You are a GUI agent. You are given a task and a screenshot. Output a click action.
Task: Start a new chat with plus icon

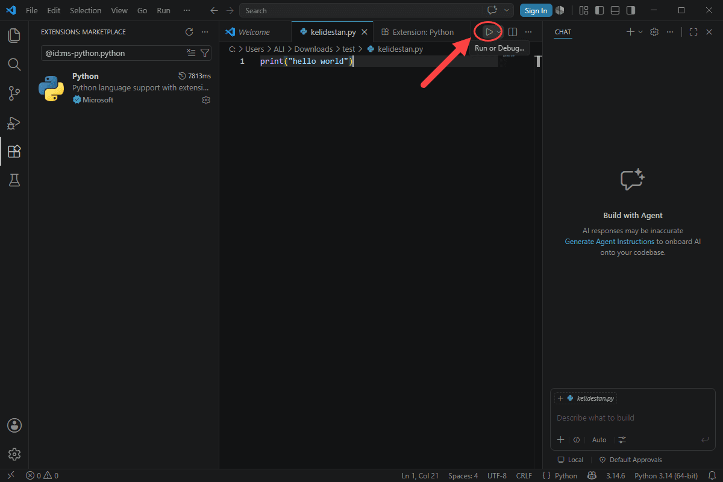point(630,32)
